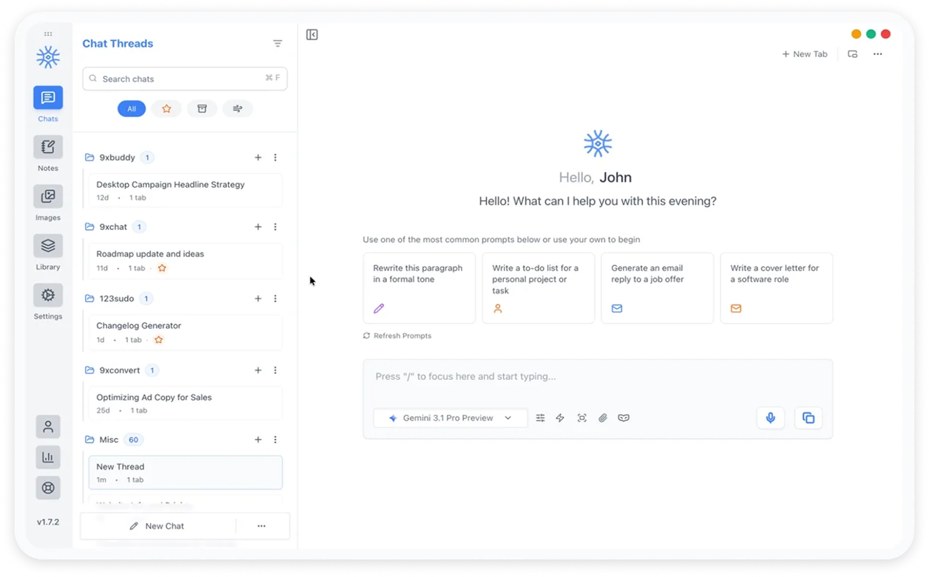Screen dimensions: 929x577
Task: Open Optimizing Ad Copy for Sales thread
Action: [x=185, y=403]
